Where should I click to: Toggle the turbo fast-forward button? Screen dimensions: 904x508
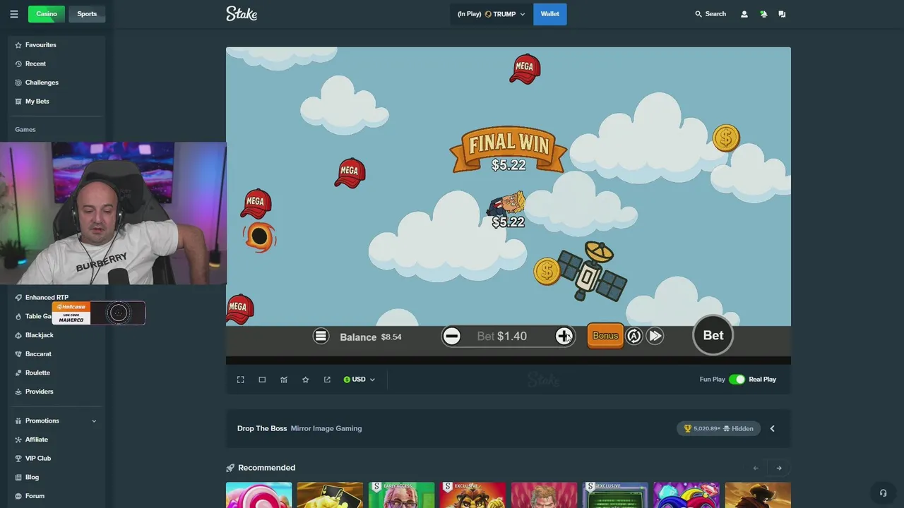(655, 337)
